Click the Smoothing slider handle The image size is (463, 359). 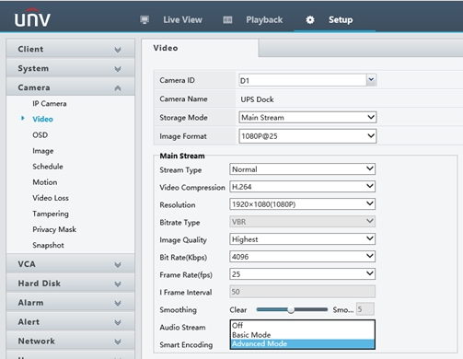point(291,310)
